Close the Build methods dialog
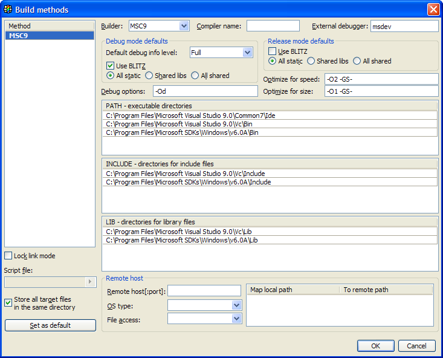 [x=433, y=9]
